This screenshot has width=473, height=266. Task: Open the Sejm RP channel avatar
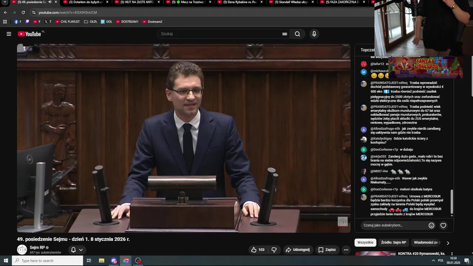[x=22, y=250]
